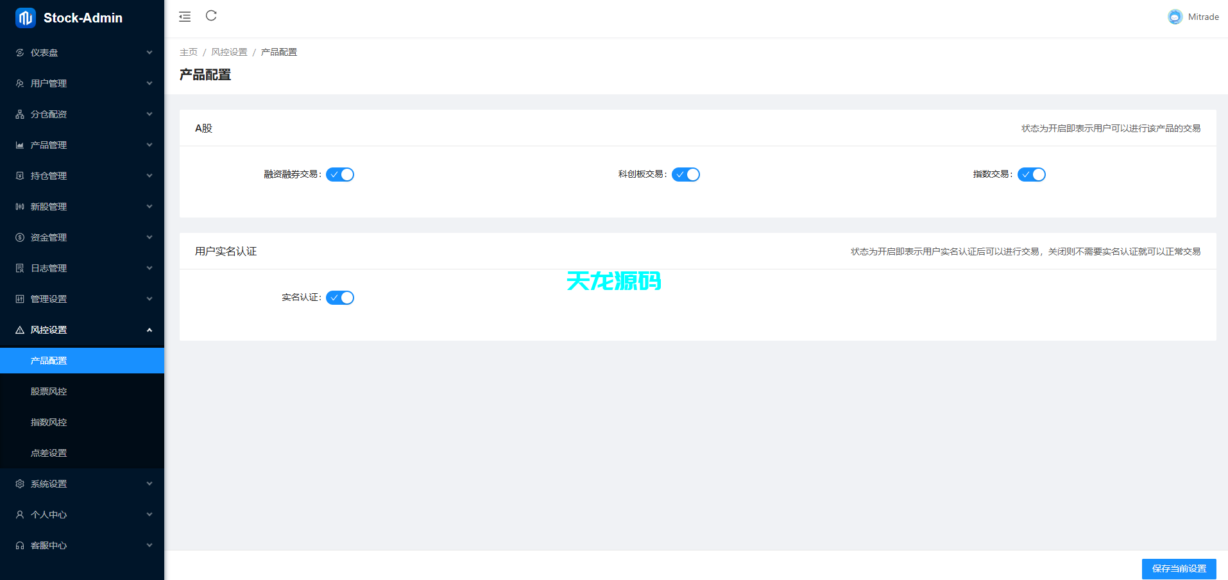Click the Stock-Admin logo icon

[25, 17]
